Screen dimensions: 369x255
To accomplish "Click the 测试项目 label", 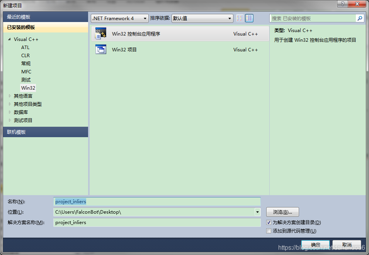I will pyautogui.click(x=23, y=120).
